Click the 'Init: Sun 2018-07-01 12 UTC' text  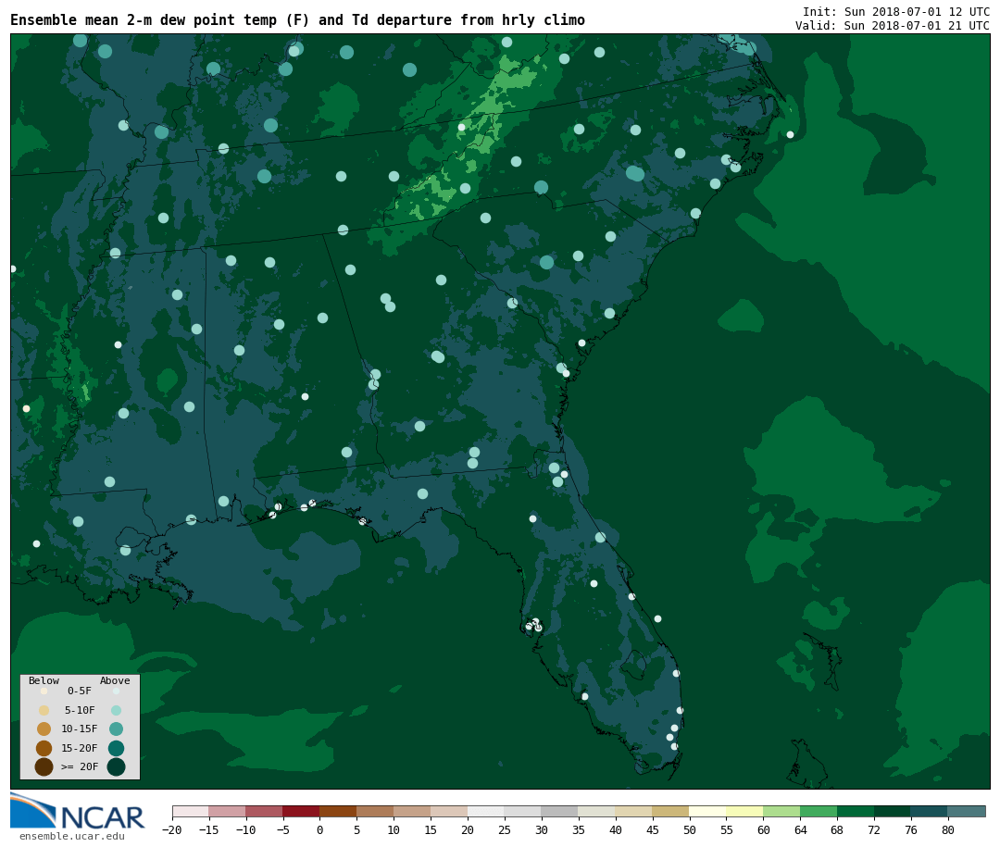[x=896, y=12]
